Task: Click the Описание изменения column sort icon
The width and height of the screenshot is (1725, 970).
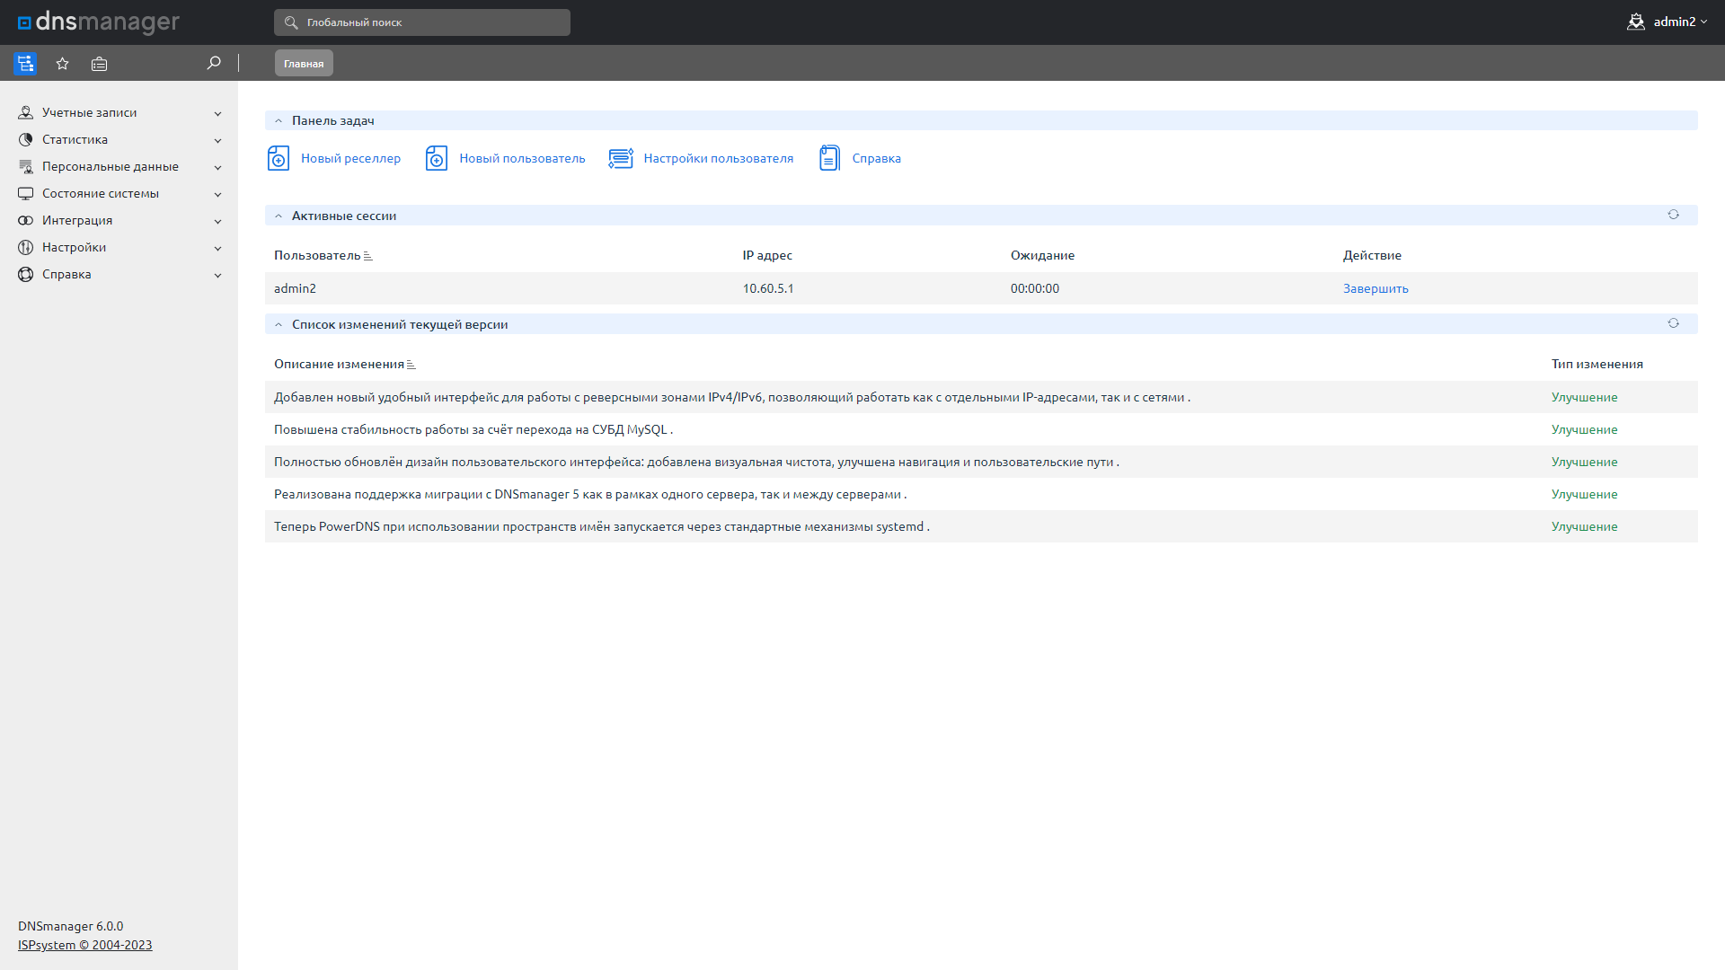Action: click(x=411, y=366)
